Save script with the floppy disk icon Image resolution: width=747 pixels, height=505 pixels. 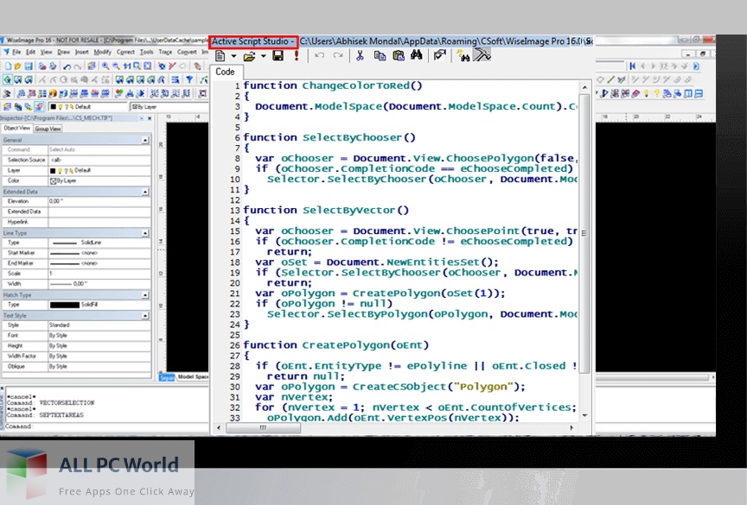278,56
